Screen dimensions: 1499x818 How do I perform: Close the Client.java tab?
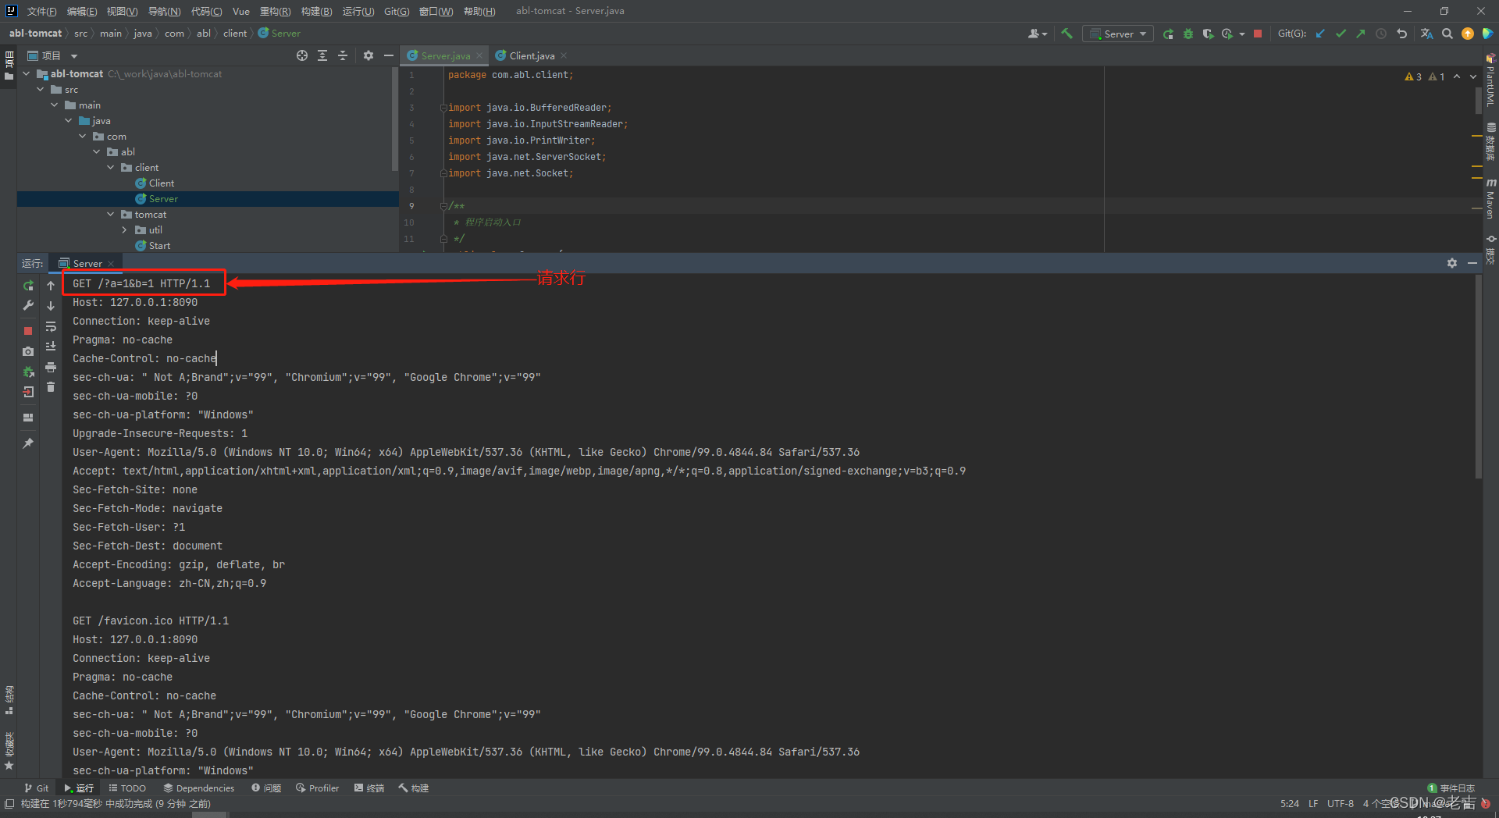(564, 55)
